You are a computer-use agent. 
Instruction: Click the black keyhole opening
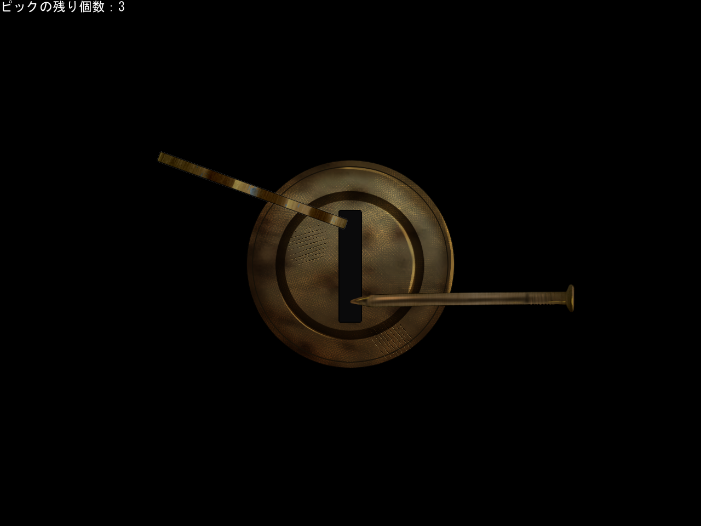click(x=350, y=266)
